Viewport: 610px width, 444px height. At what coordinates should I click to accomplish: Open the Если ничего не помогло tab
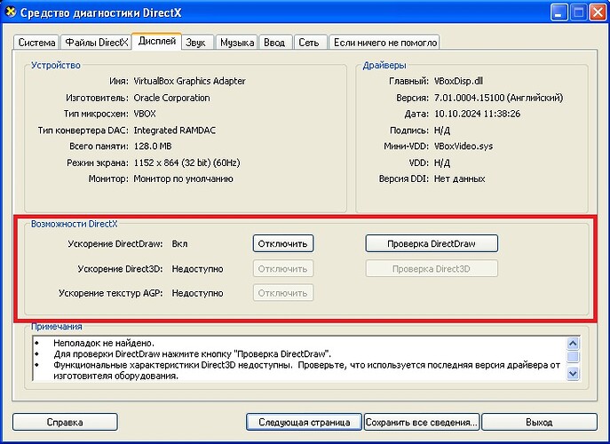point(384,43)
